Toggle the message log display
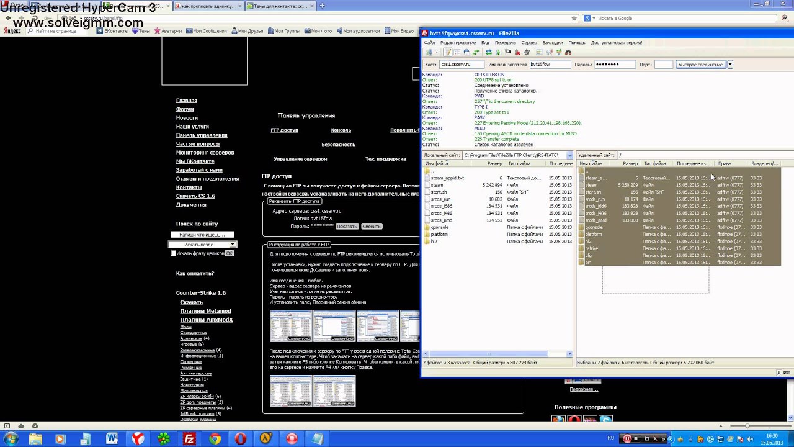The image size is (794, 447). coord(448,52)
